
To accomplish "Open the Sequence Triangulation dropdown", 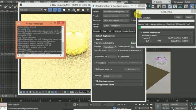I will coord(110,47).
